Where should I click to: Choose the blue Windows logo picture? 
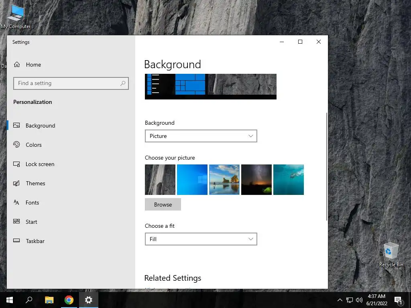point(192,180)
